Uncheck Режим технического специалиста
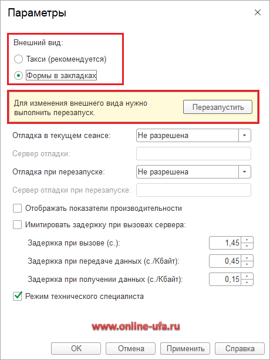Screen dimensions: 270x360 pyautogui.click(x=17, y=296)
